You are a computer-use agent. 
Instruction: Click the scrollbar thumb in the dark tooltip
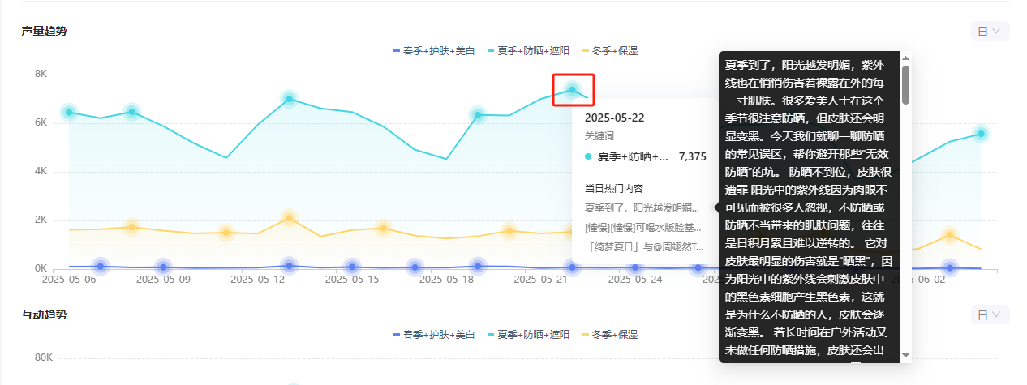click(x=905, y=85)
